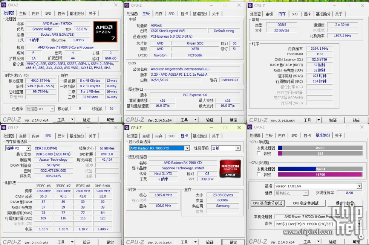Viewport: 369px width, 245px height.
Task: Click the 名字 field AMD Ryzen 7 9700X
Action: (x=58, y=23)
